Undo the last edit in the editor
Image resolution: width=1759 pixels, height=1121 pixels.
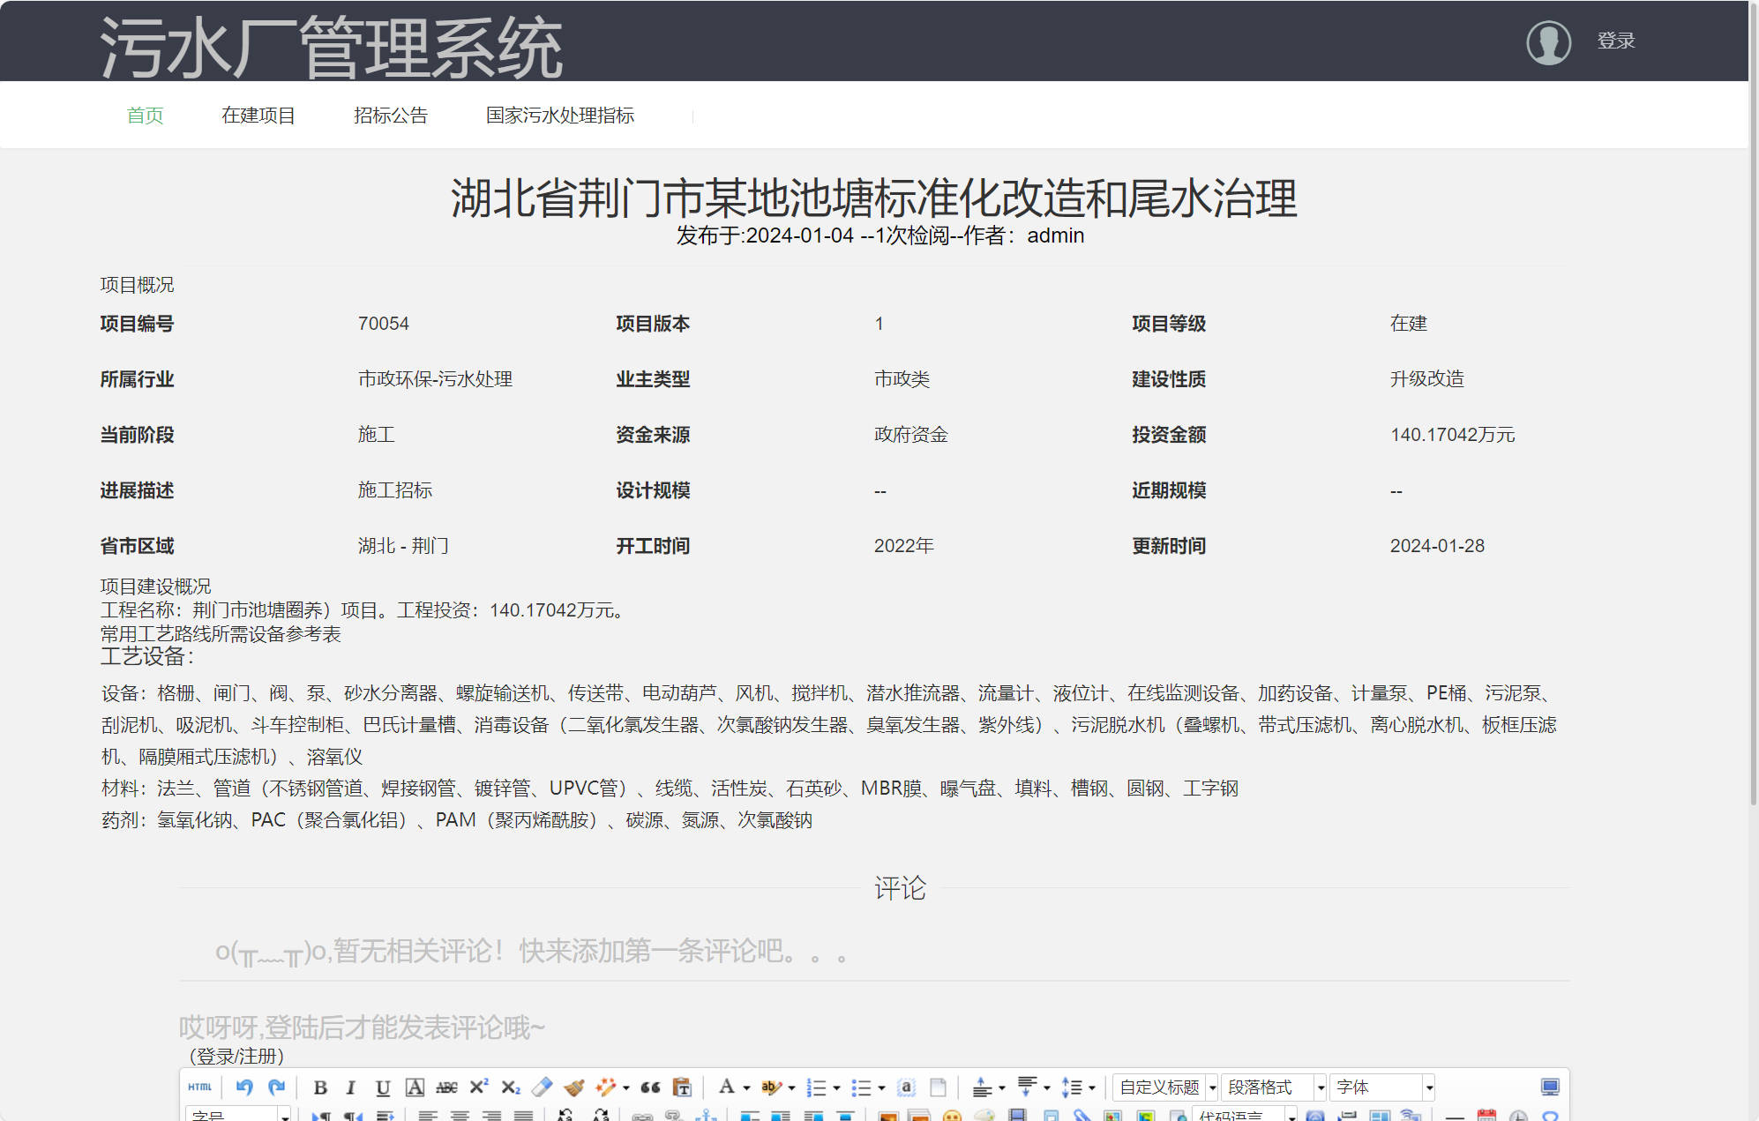pos(244,1087)
